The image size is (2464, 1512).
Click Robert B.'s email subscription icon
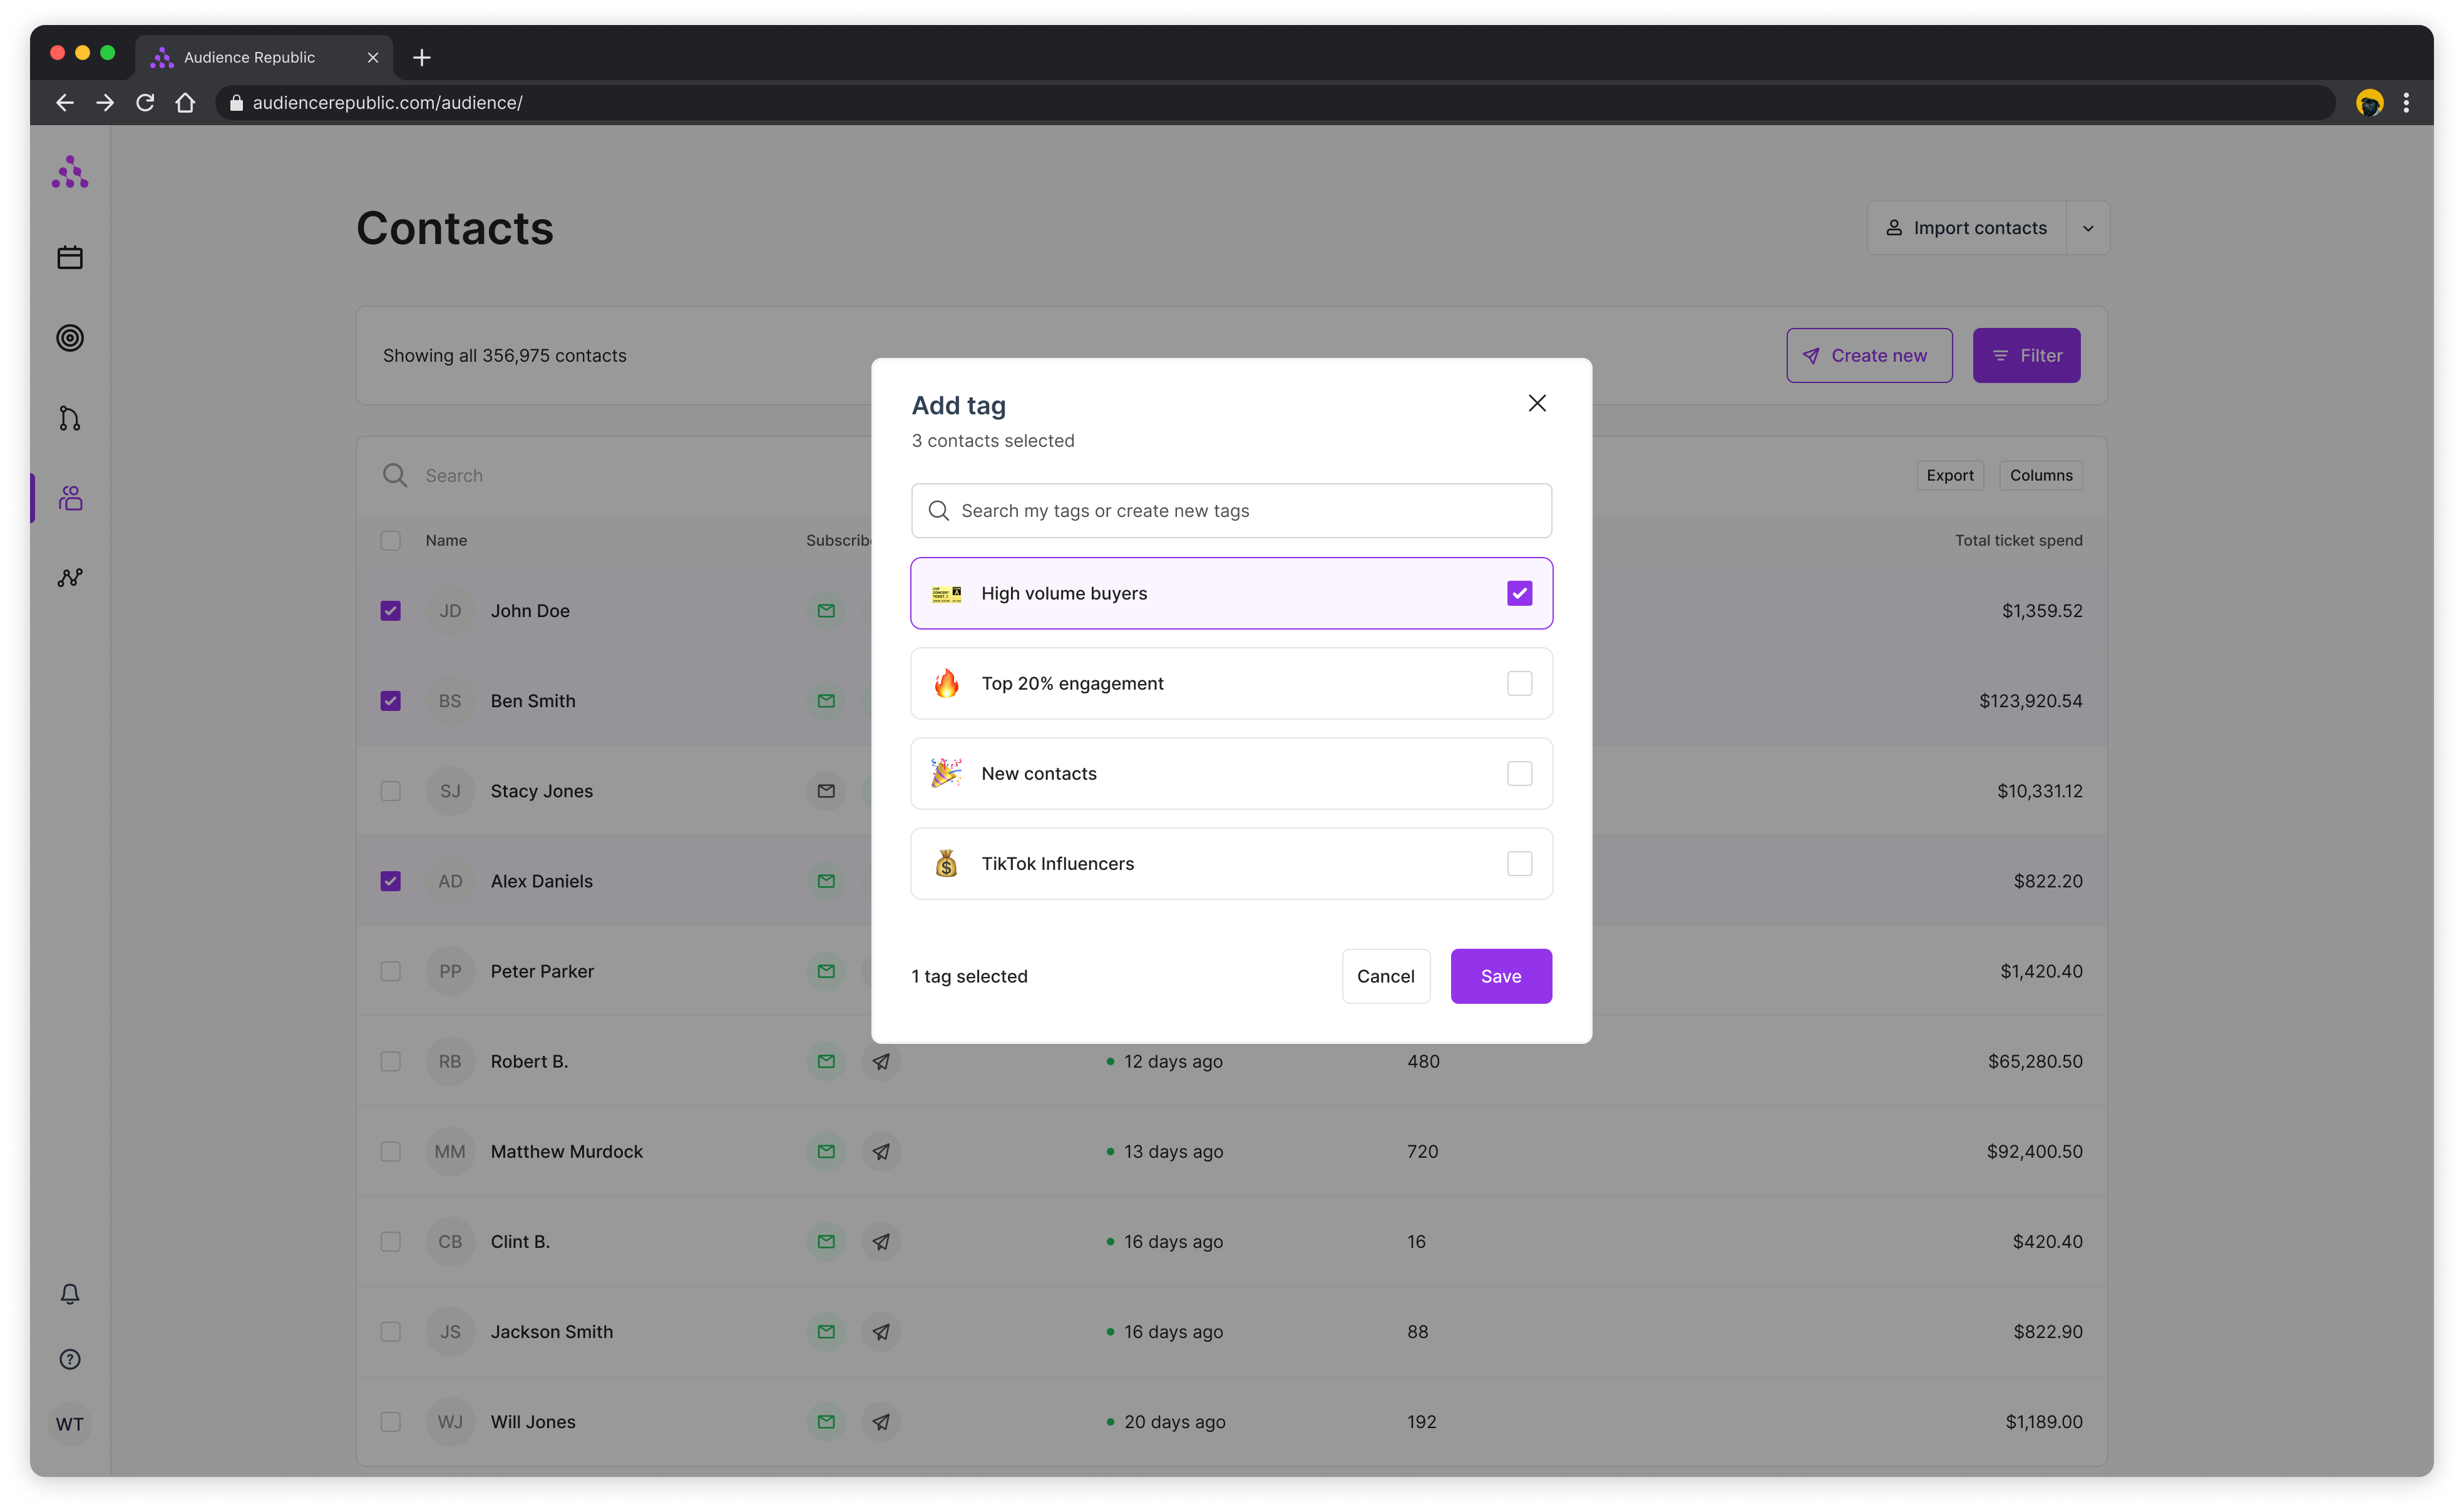point(826,1061)
